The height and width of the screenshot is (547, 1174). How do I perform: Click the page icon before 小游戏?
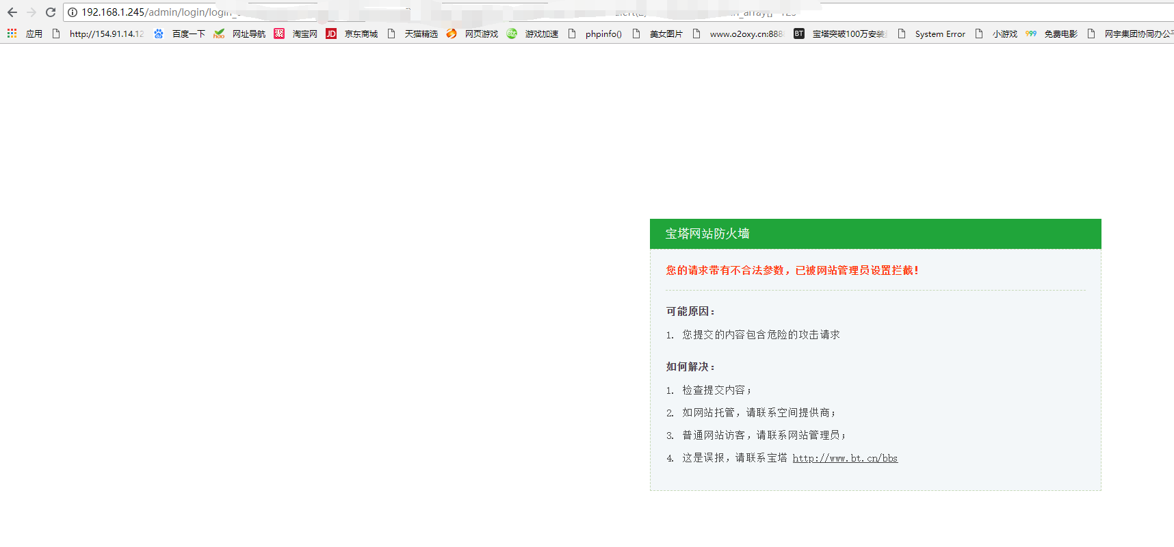[979, 34]
